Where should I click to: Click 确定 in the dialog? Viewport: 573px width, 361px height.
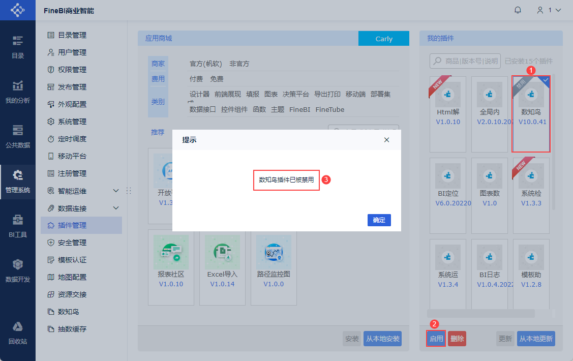coord(379,220)
